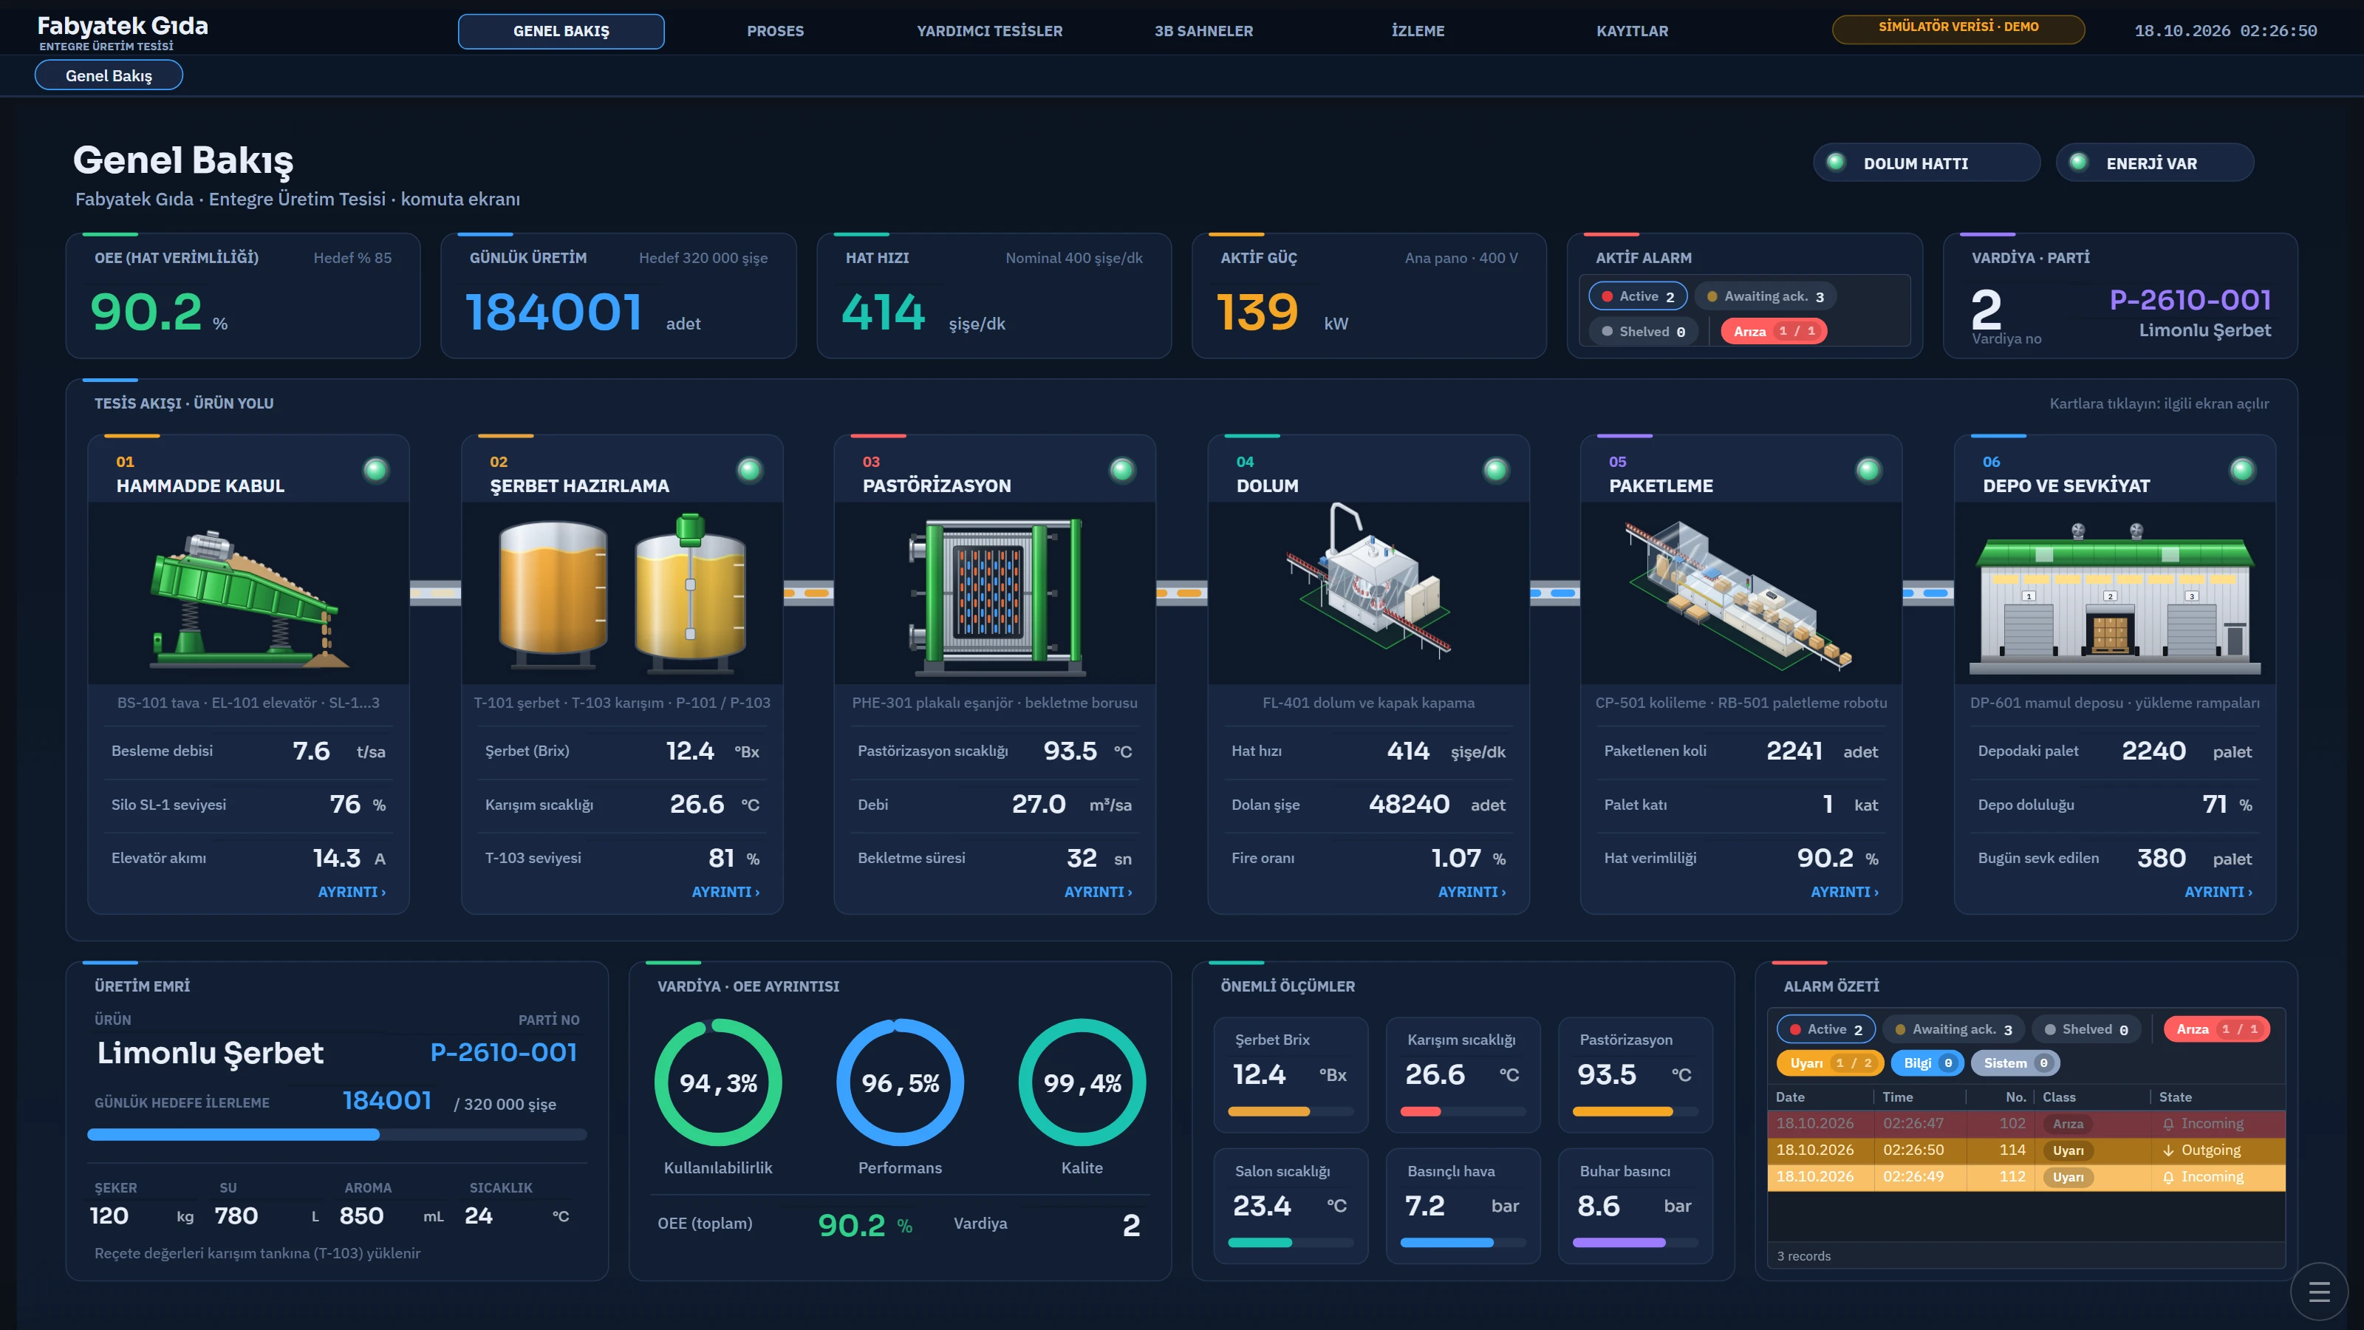Switch to Yardımcı Tesisler tab

click(x=989, y=31)
